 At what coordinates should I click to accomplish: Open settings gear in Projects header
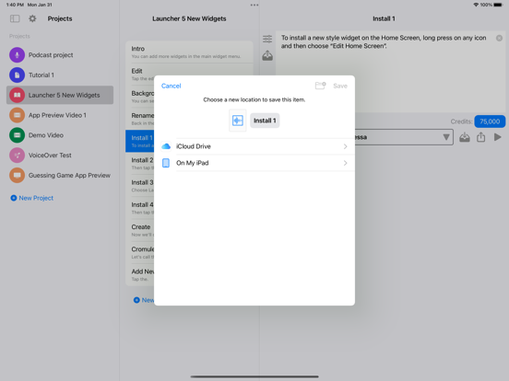(32, 18)
